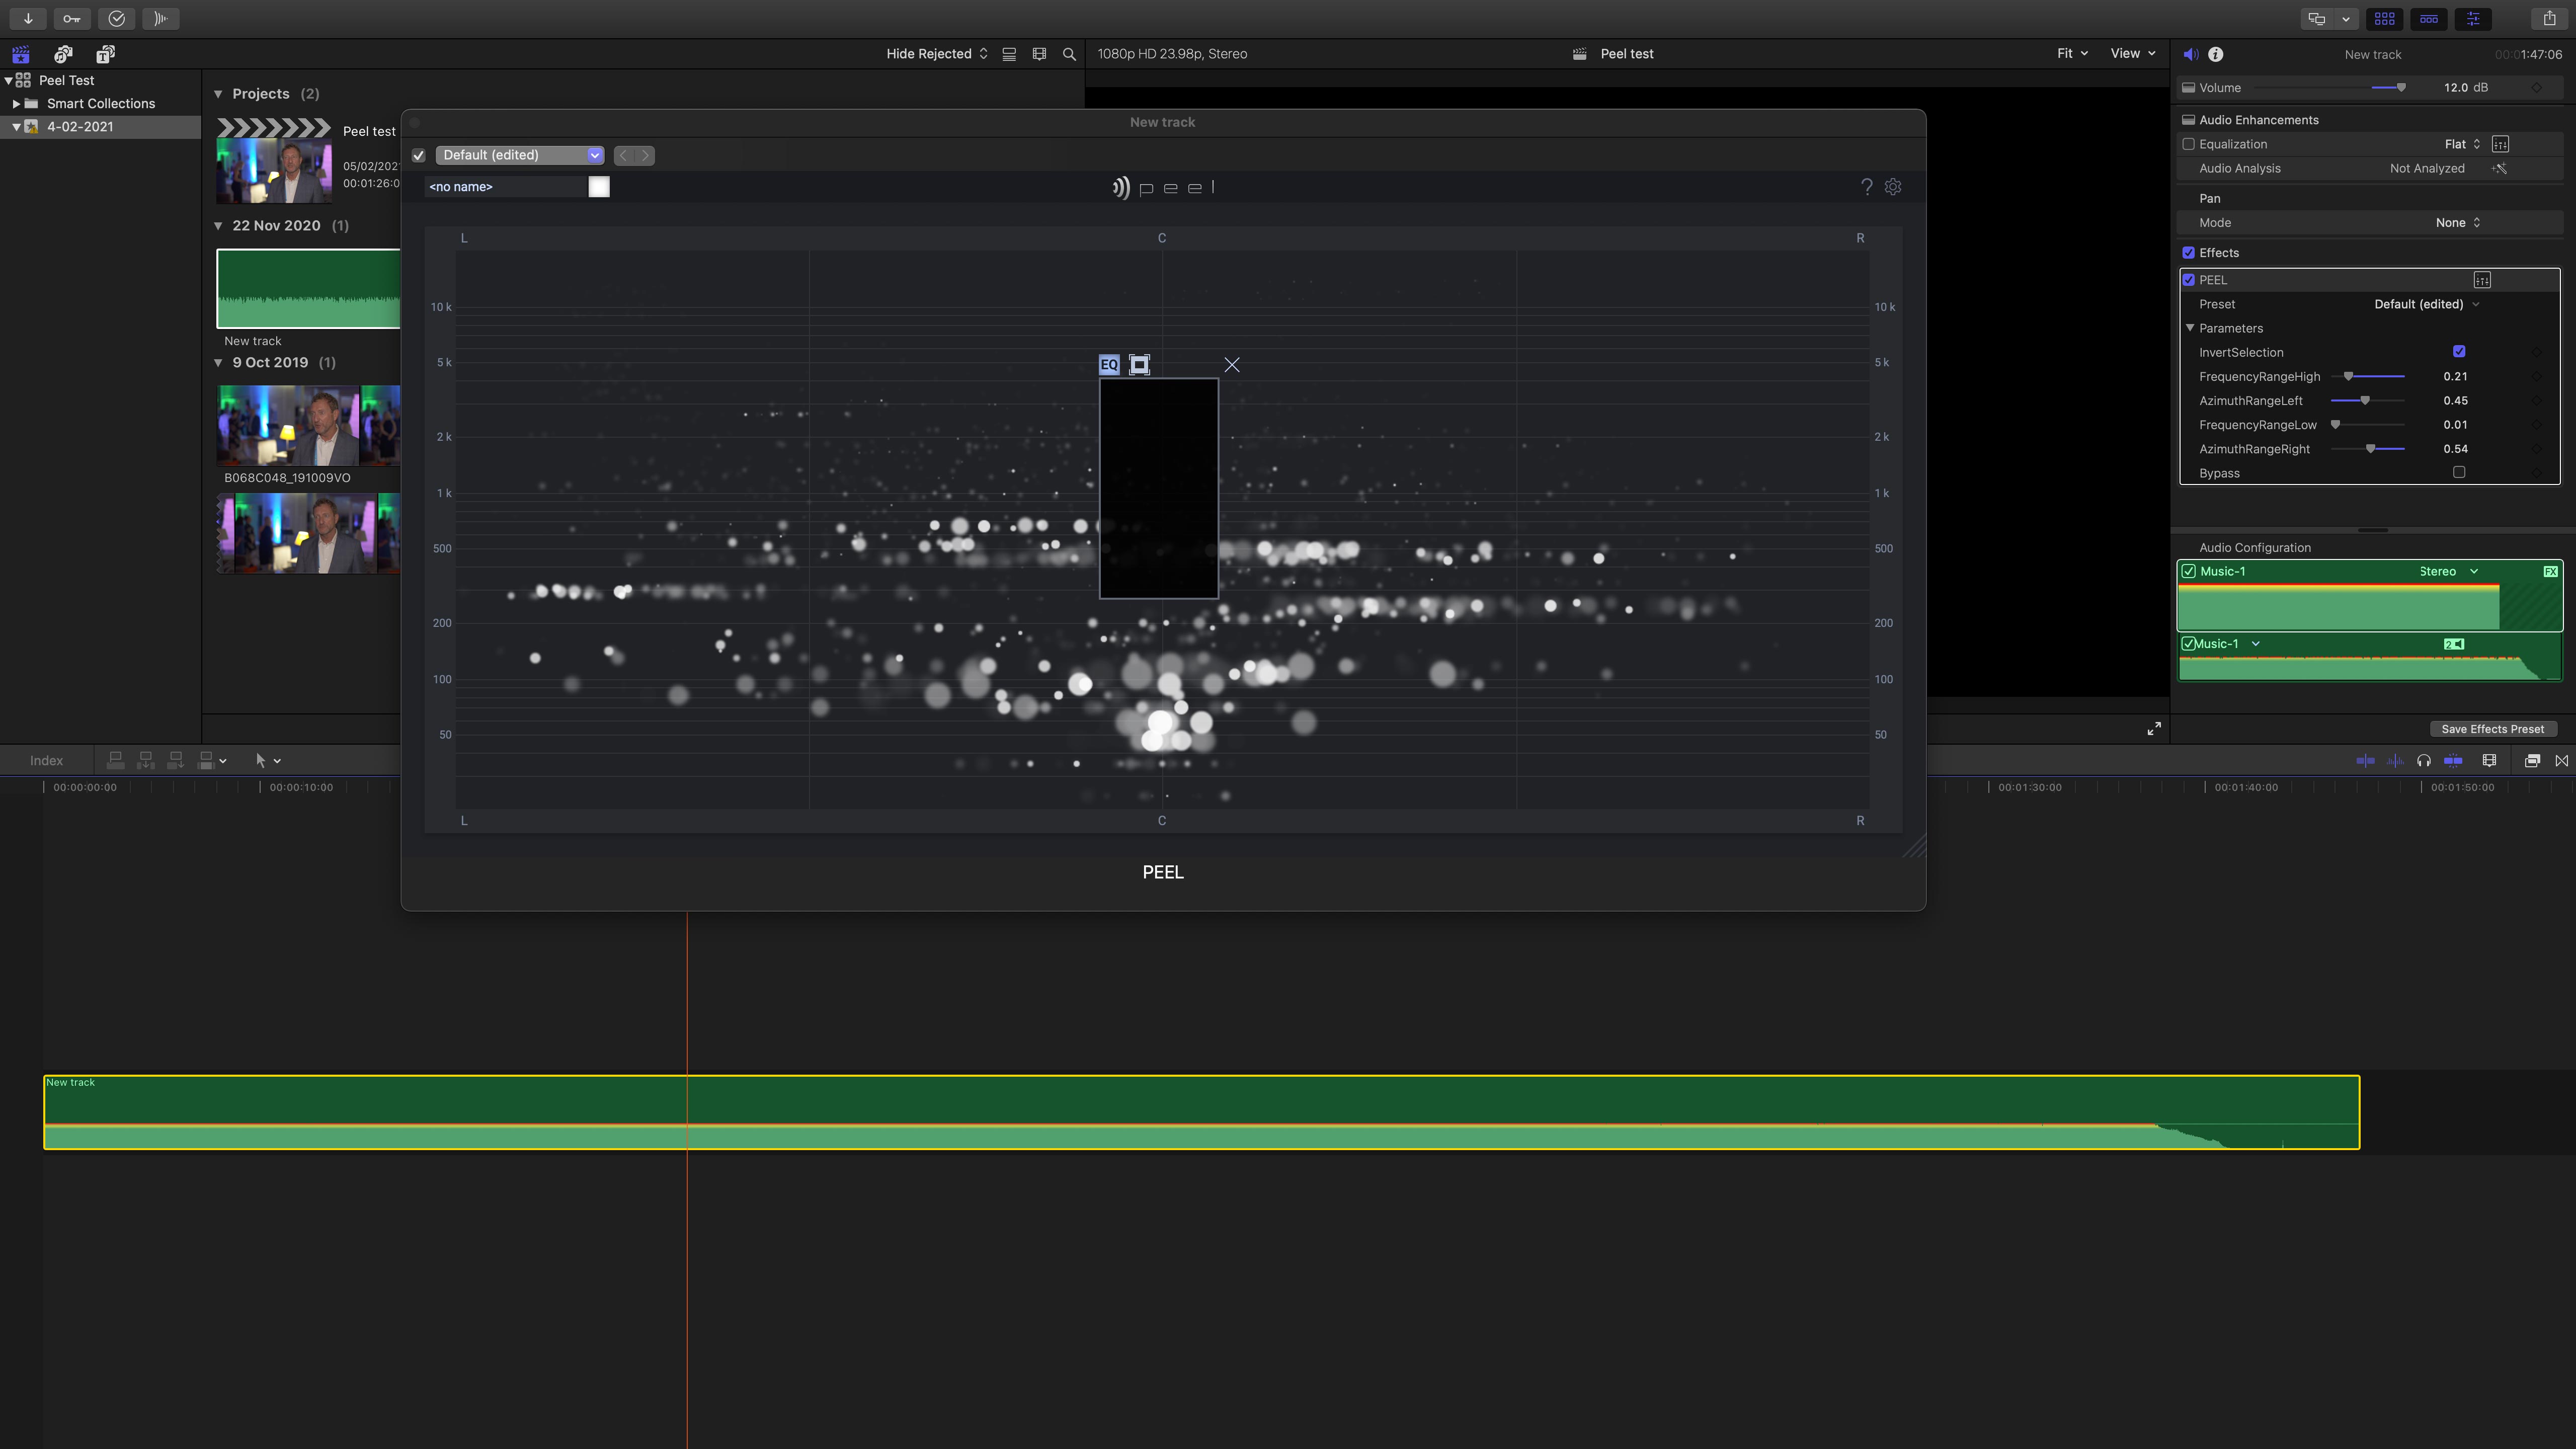Toggle snapping icon in timeline toolbar

tap(2453, 760)
